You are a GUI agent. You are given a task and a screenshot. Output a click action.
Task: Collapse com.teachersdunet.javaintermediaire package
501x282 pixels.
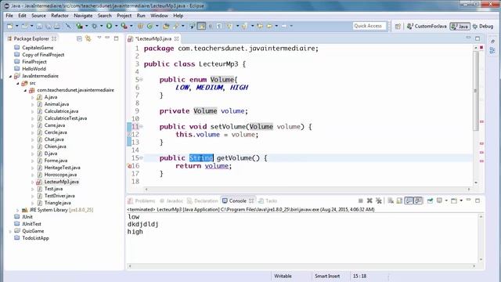25,90
